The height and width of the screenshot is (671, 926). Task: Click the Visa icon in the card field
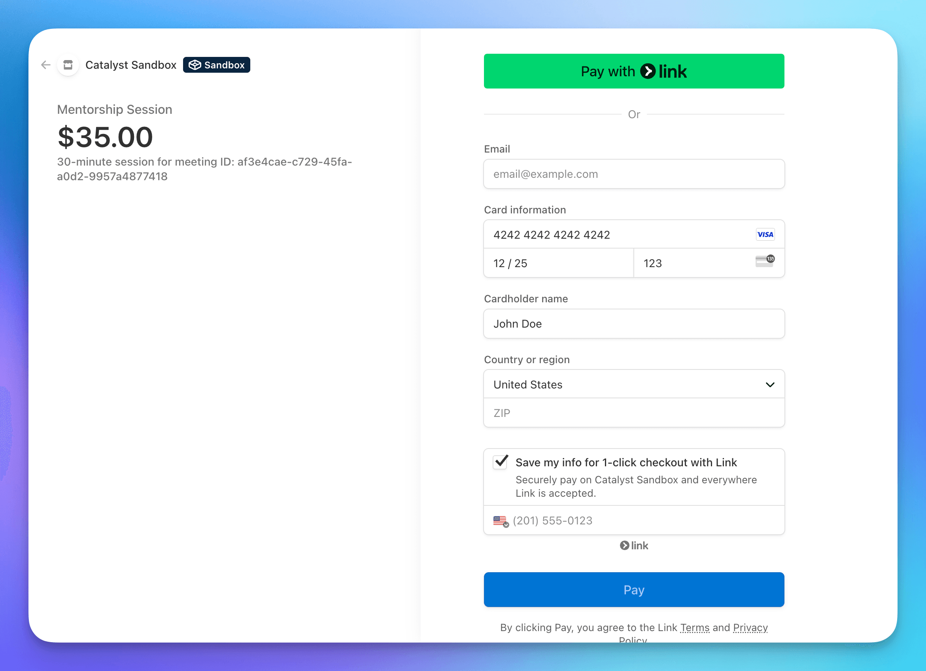pyautogui.click(x=765, y=234)
